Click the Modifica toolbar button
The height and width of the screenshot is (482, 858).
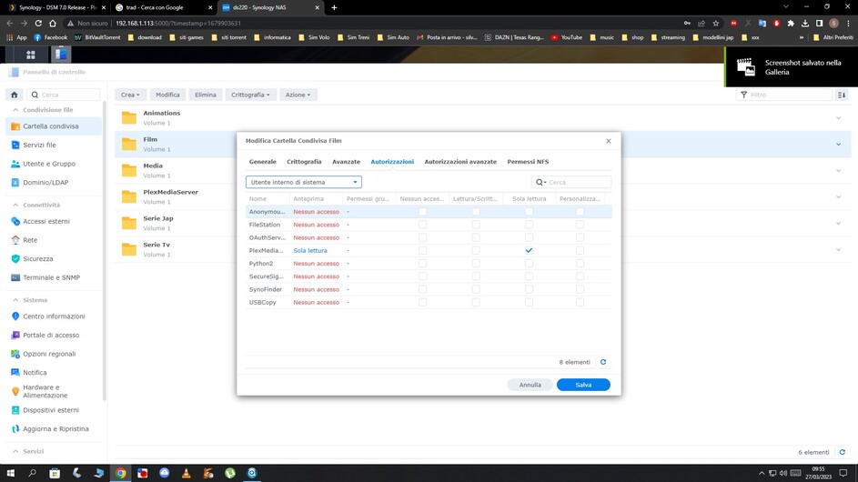coord(167,95)
